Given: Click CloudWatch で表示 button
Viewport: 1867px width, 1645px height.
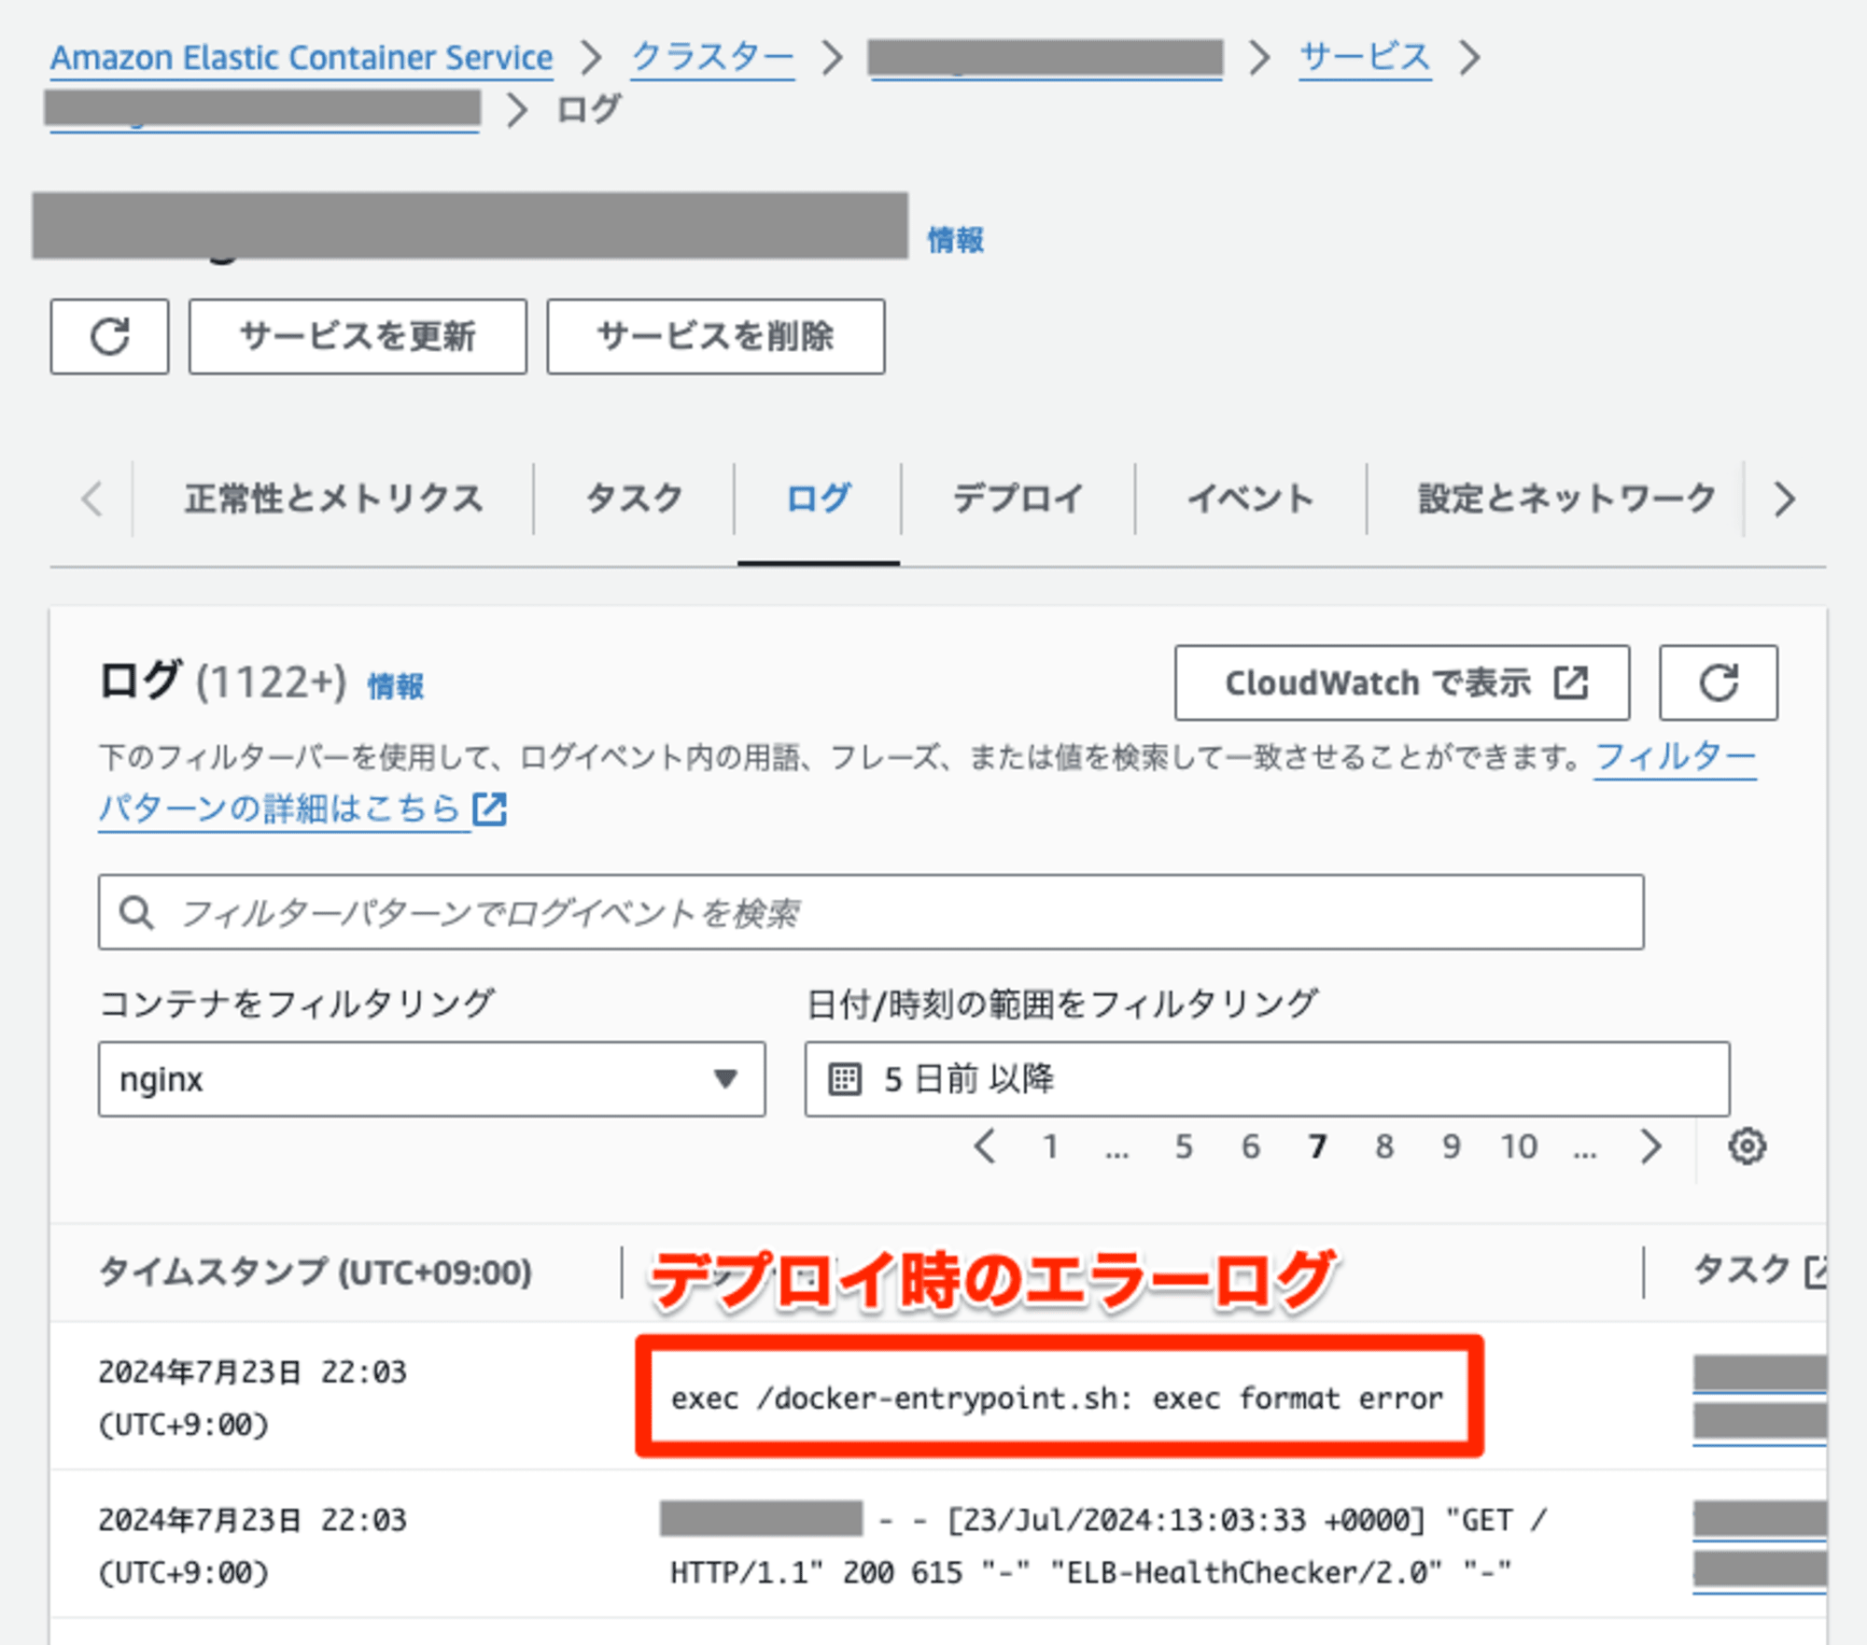Looking at the screenshot, I should tap(1402, 682).
